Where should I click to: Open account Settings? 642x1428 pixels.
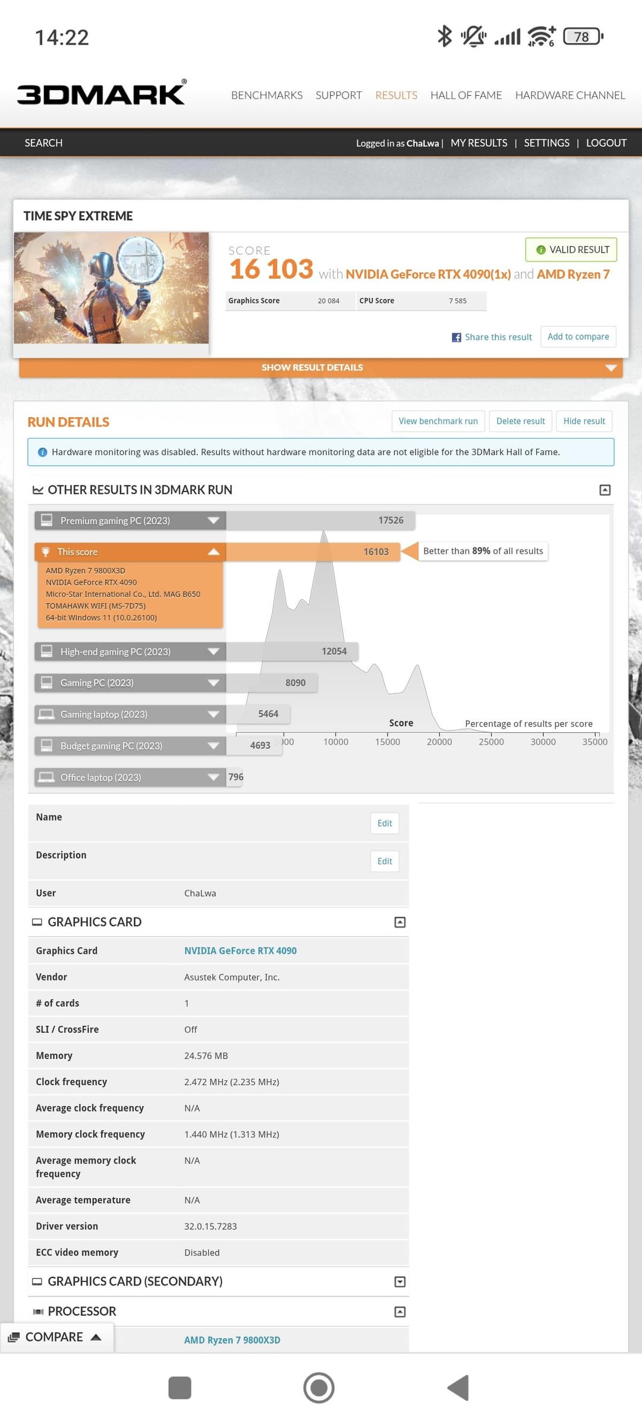point(546,143)
